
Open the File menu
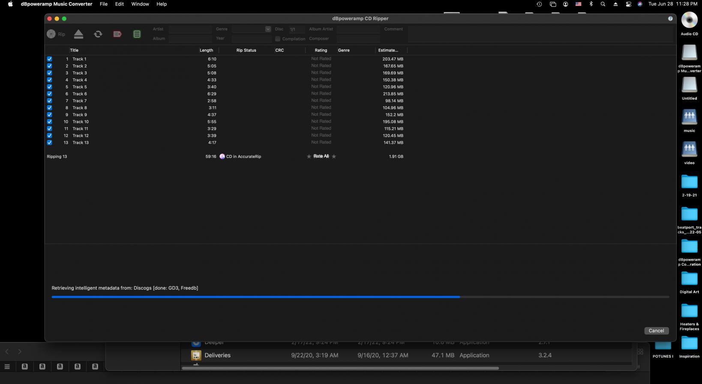104,4
